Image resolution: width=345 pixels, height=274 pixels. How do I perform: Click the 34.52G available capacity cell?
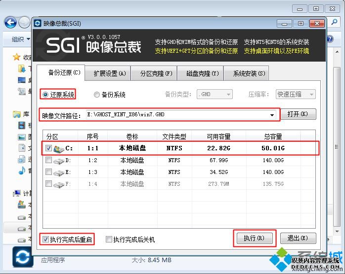coord(218,172)
